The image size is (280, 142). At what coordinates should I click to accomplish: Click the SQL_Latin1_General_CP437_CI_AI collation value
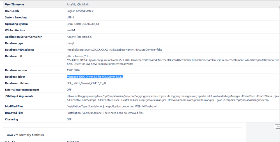point(87,83)
